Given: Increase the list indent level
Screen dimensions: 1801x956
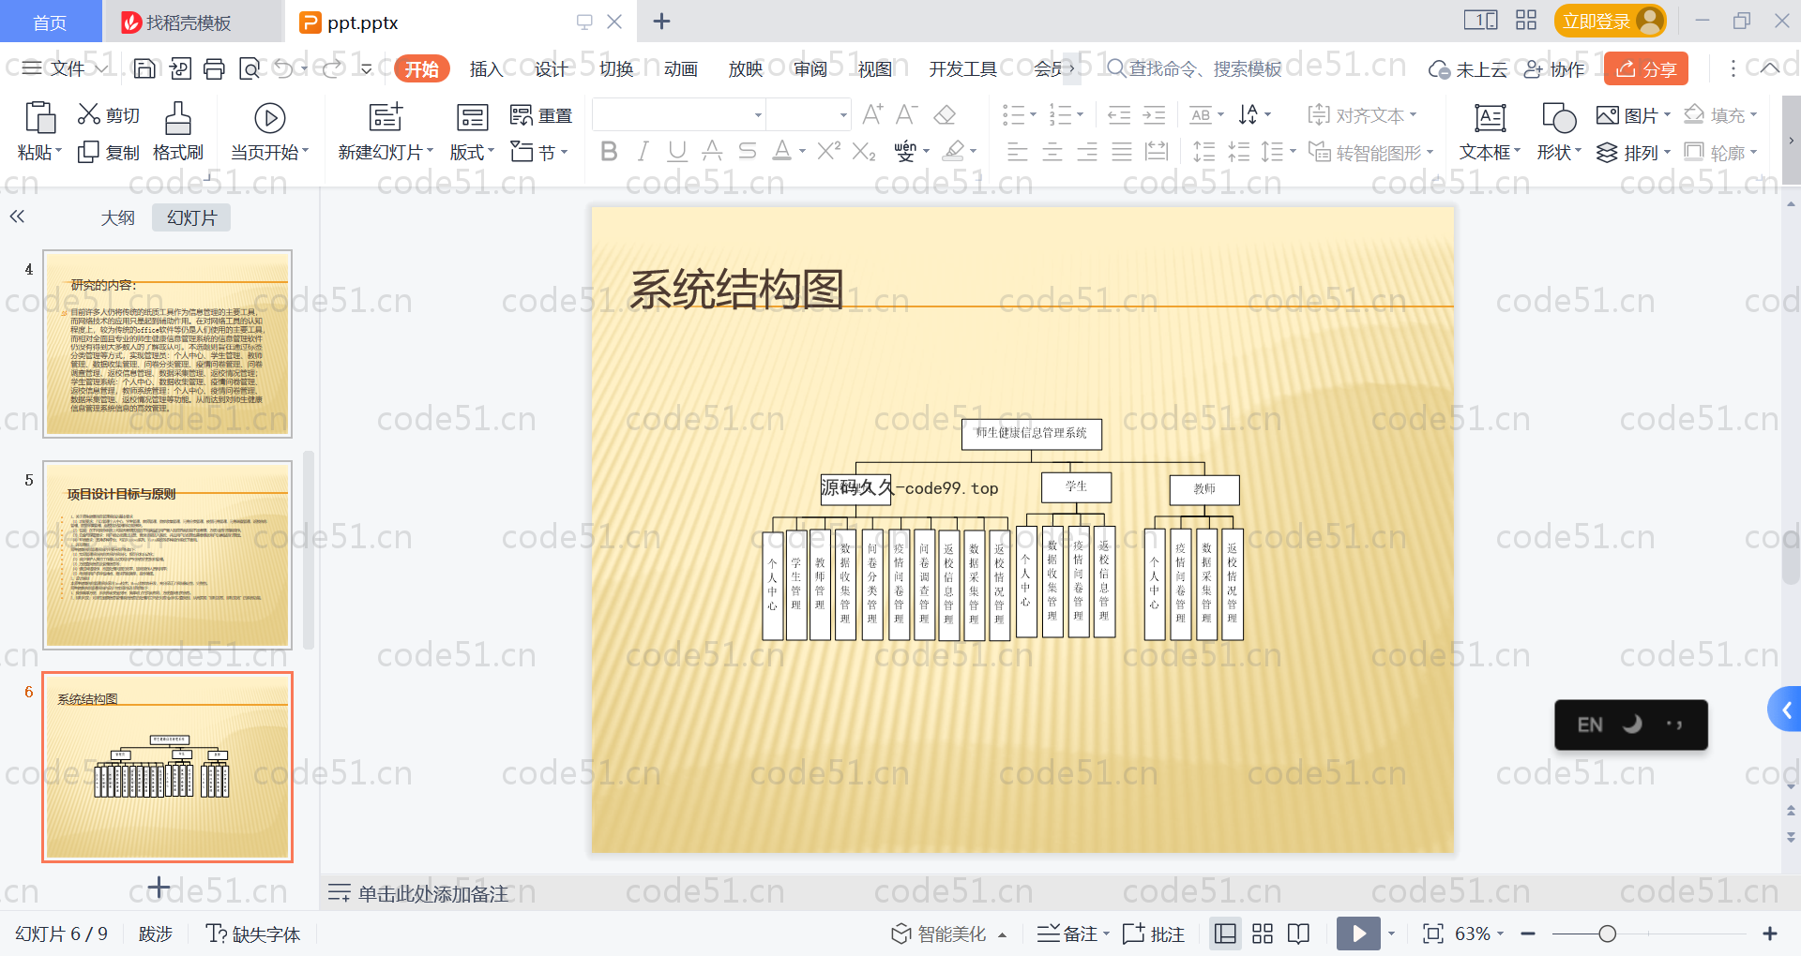Looking at the screenshot, I should click(1154, 115).
